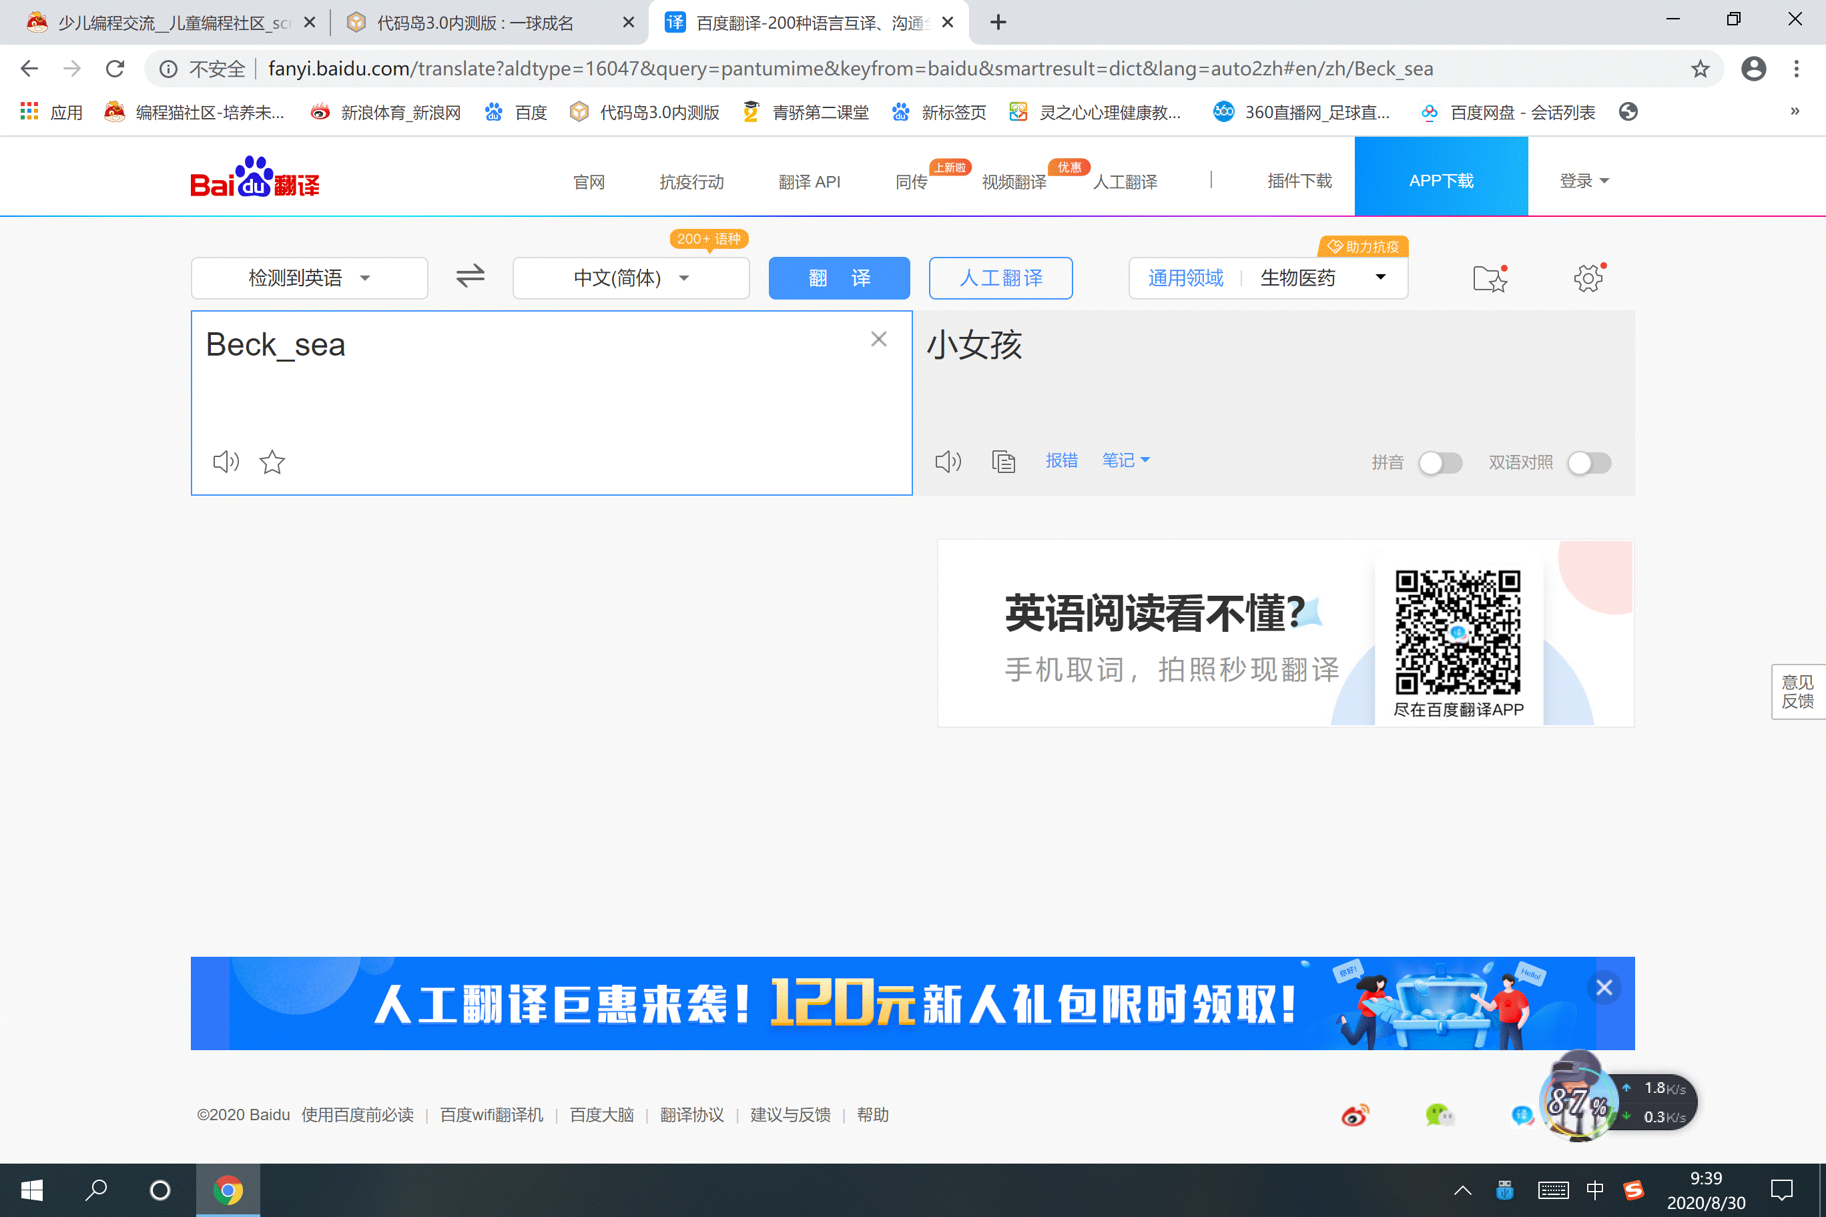The image size is (1826, 1217).
Task: Open 百度wifi翻译机 footer link
Action: 491,1116
